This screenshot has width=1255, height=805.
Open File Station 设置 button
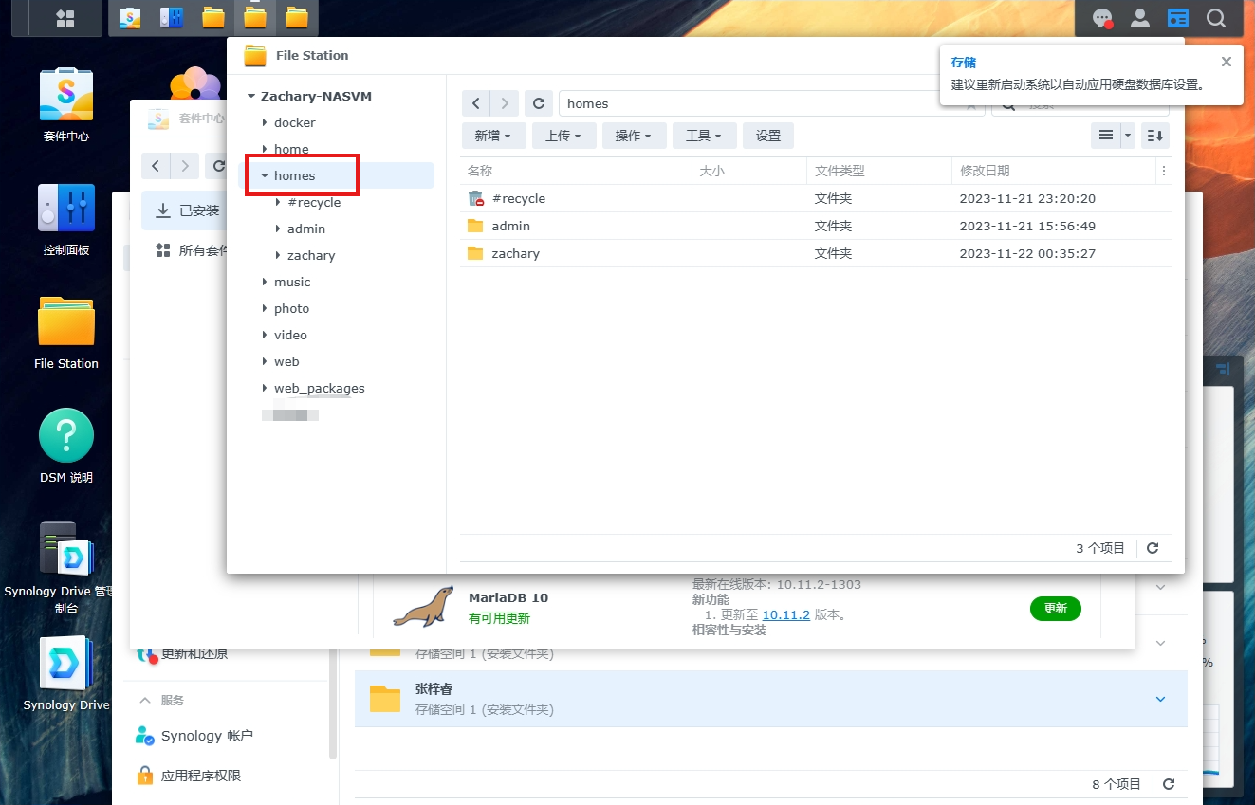(768, 136)
